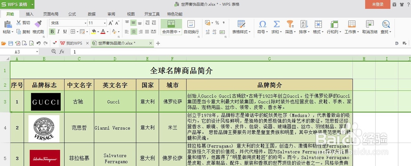This screenshot has height=166, width=411.
Task: Click the Sort (排序) AZ icon
Action: point(304,24)
